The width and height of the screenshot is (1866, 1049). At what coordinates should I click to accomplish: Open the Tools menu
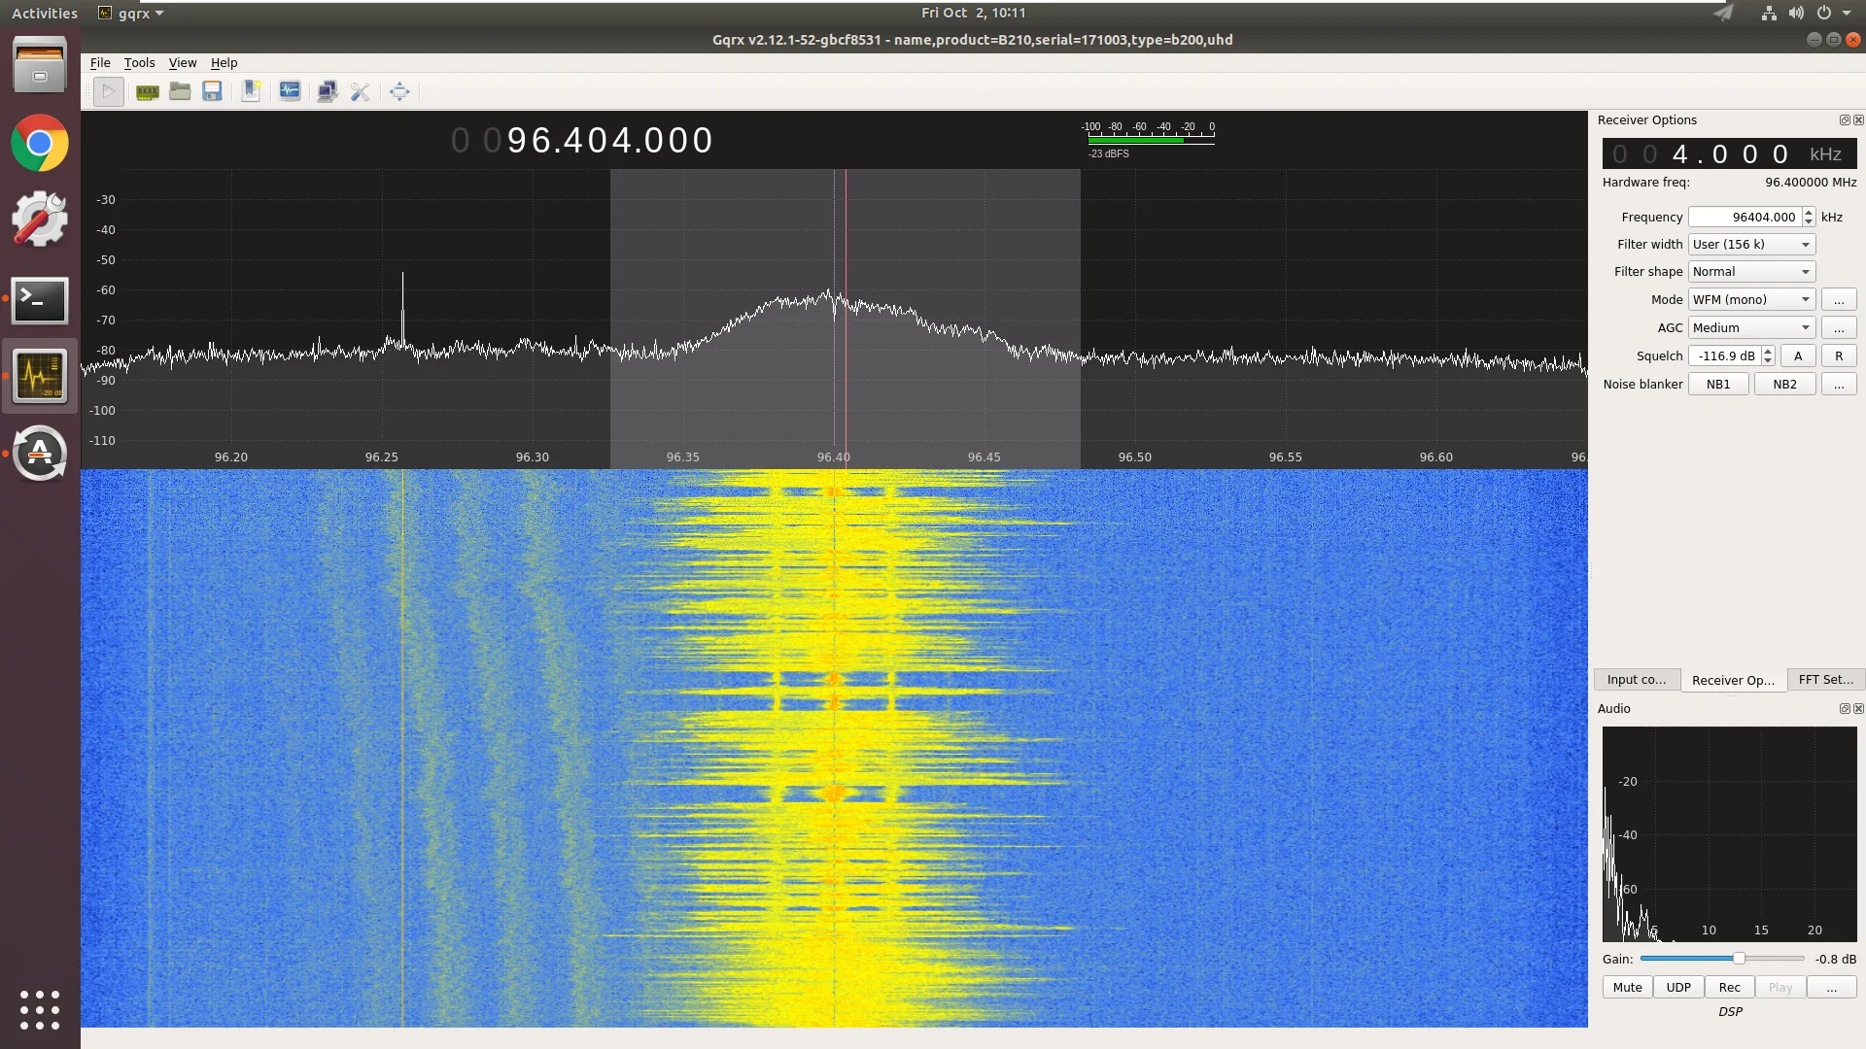pyautogui.click(x=139, y=63)
